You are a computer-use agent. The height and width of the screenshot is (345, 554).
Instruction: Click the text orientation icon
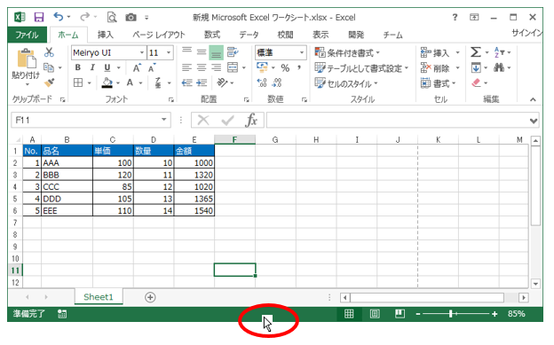pos(222,82)
